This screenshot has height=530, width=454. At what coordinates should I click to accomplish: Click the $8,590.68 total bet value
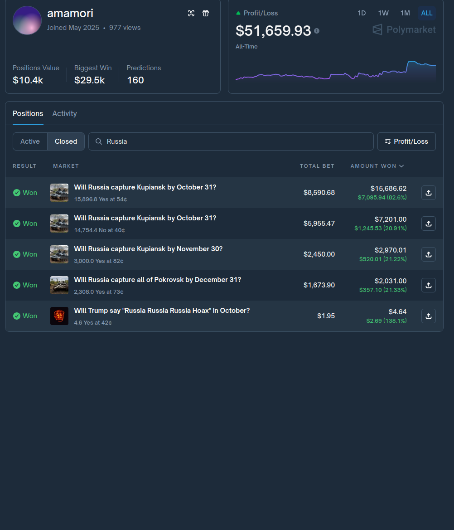(x=319, y=193)
